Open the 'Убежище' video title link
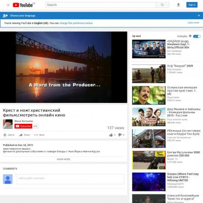 (x=184, y=132)
